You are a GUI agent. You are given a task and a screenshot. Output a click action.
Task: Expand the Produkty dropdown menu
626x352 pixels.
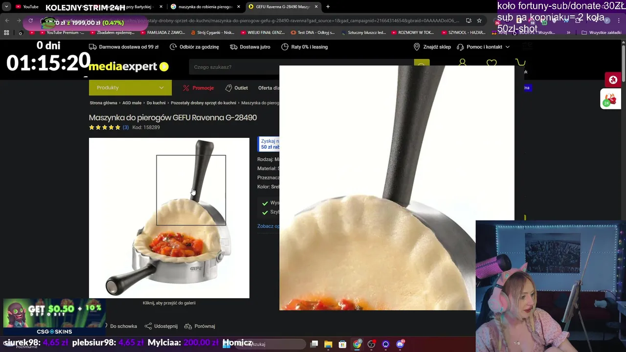[x=130, y=88]
